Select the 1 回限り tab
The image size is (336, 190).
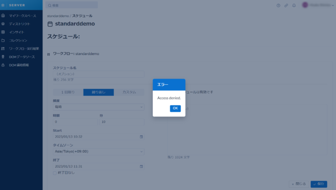(68, 92)
